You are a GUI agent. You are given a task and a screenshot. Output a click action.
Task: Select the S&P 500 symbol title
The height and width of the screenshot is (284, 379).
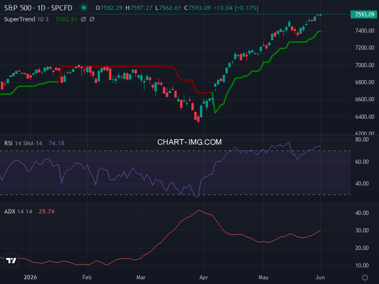(18, 8)
